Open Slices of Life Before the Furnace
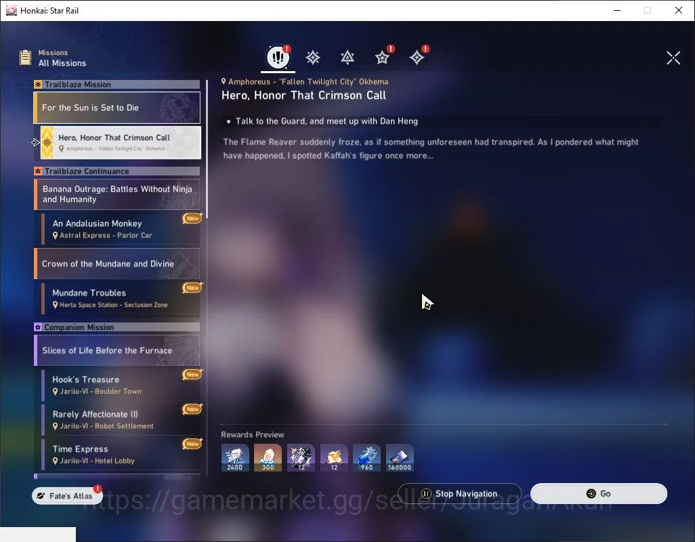The height and width of the screenshot is (542, 695). [x=117, y=350]
